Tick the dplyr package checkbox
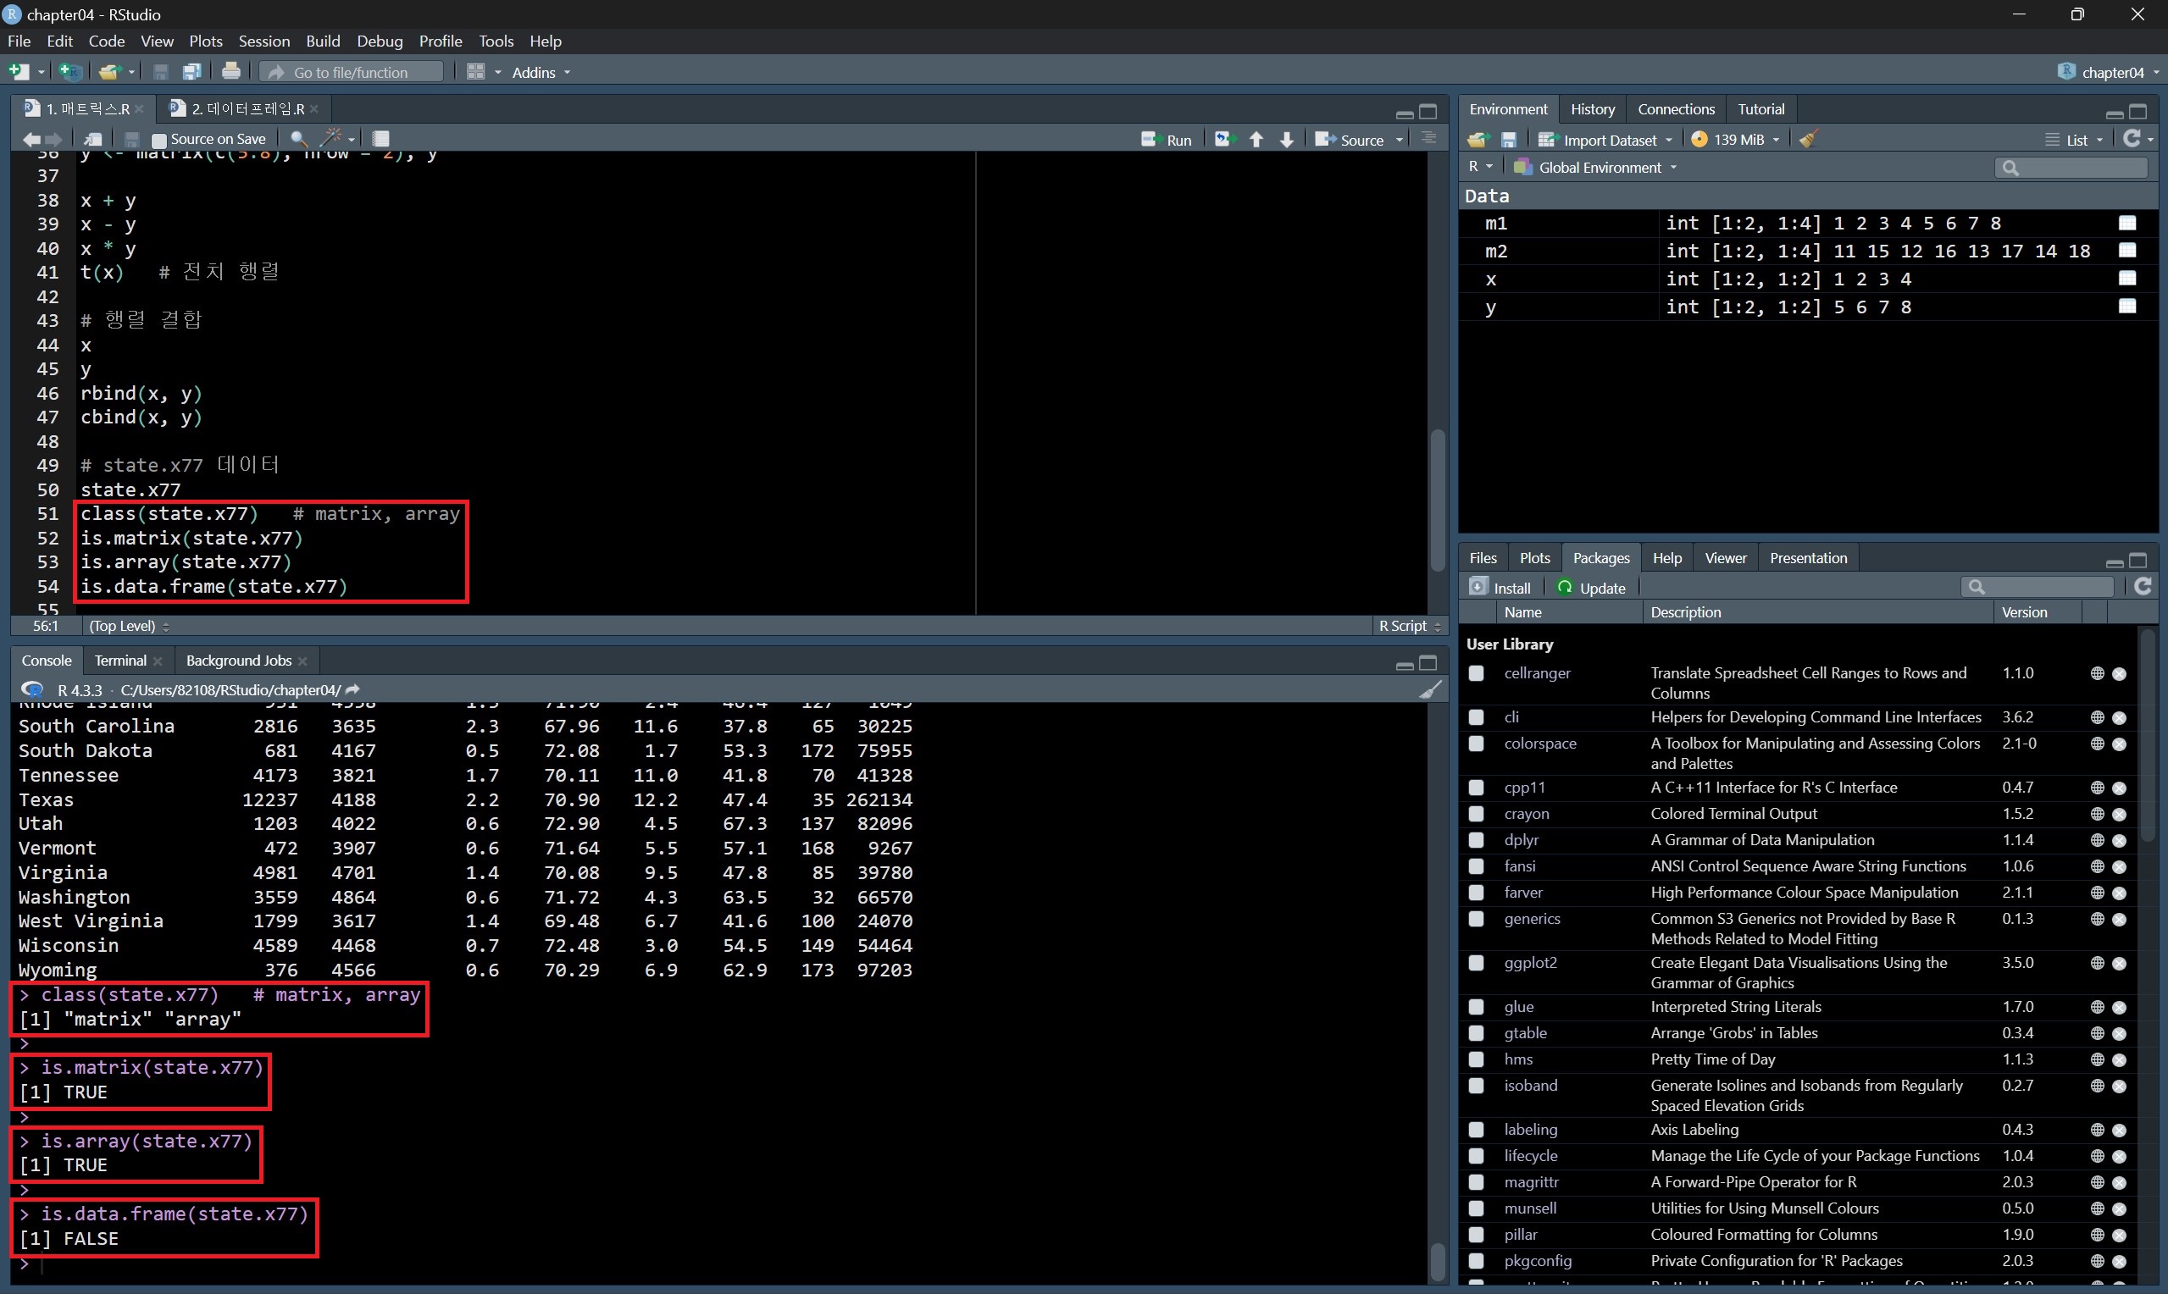 [1476, 841]
